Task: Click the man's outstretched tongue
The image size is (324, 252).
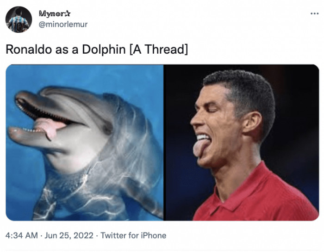Action: pos(201,148)
